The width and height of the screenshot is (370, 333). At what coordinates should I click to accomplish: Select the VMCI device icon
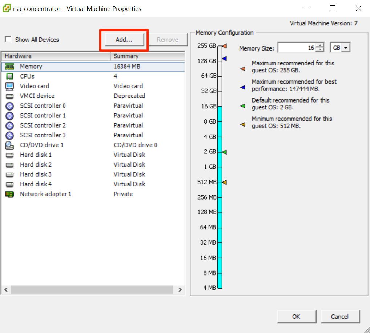coord(10,96)
